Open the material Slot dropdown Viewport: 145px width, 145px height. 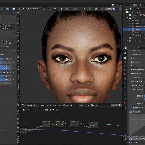tap(84, 105)
